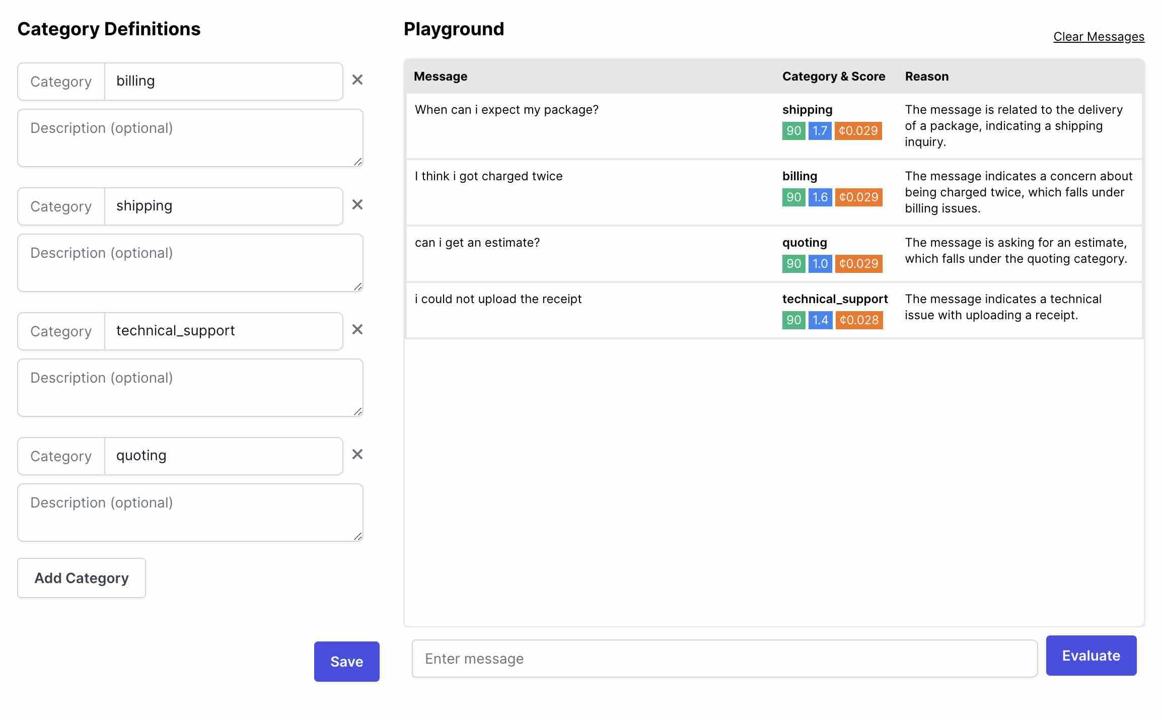The width and height of the screenshot is (1162, 720).
Task: Clear Messages in the Playground
Action: (x=1099, y=37)
